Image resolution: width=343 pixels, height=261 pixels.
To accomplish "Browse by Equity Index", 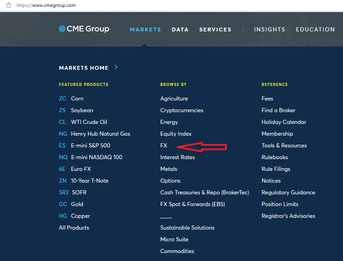I will pos(176,134).
